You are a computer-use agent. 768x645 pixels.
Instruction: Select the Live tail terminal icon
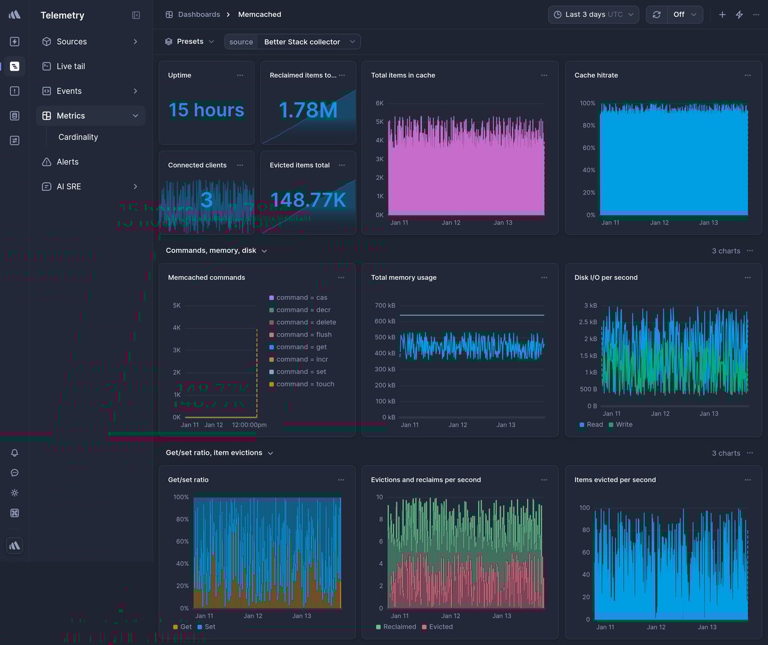(46, 66)
